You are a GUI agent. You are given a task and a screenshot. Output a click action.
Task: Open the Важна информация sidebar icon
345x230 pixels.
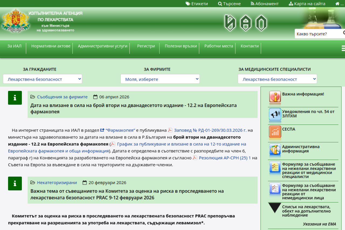coord(275,97)
